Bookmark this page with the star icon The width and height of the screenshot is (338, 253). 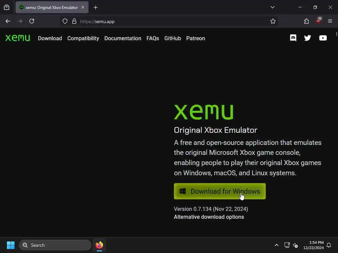(273, 21)
